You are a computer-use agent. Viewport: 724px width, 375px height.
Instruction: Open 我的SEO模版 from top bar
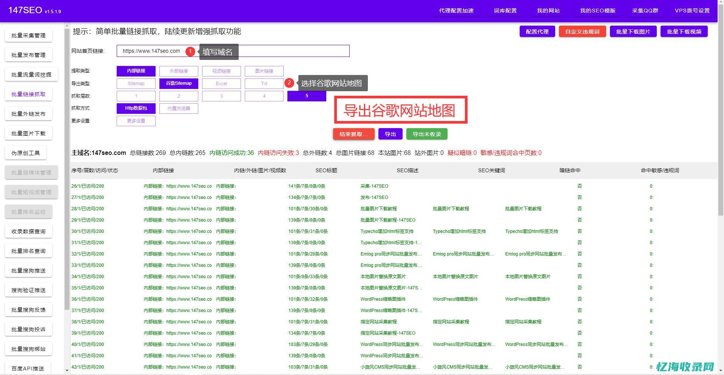click(597, 11)
